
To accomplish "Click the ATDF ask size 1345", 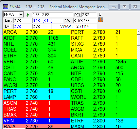I will click(121, 62).
